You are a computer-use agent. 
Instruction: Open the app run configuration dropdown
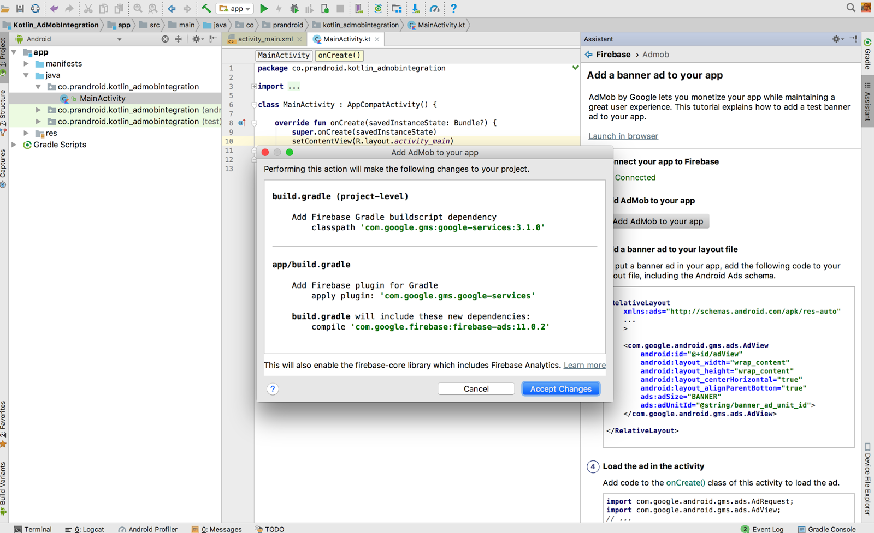[x=235, y=8]
